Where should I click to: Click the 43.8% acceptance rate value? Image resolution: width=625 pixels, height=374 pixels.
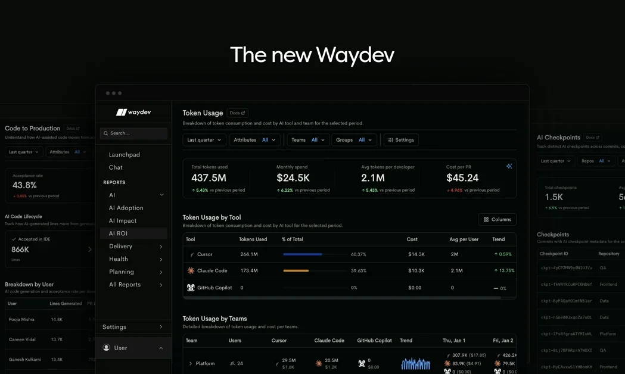tap(24, 185)
